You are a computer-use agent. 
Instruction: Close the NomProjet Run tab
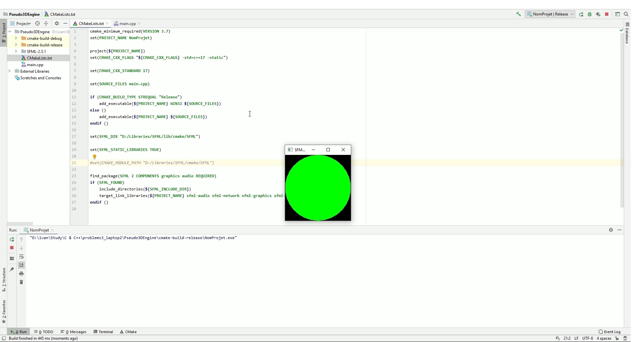(x=53, y=230)
